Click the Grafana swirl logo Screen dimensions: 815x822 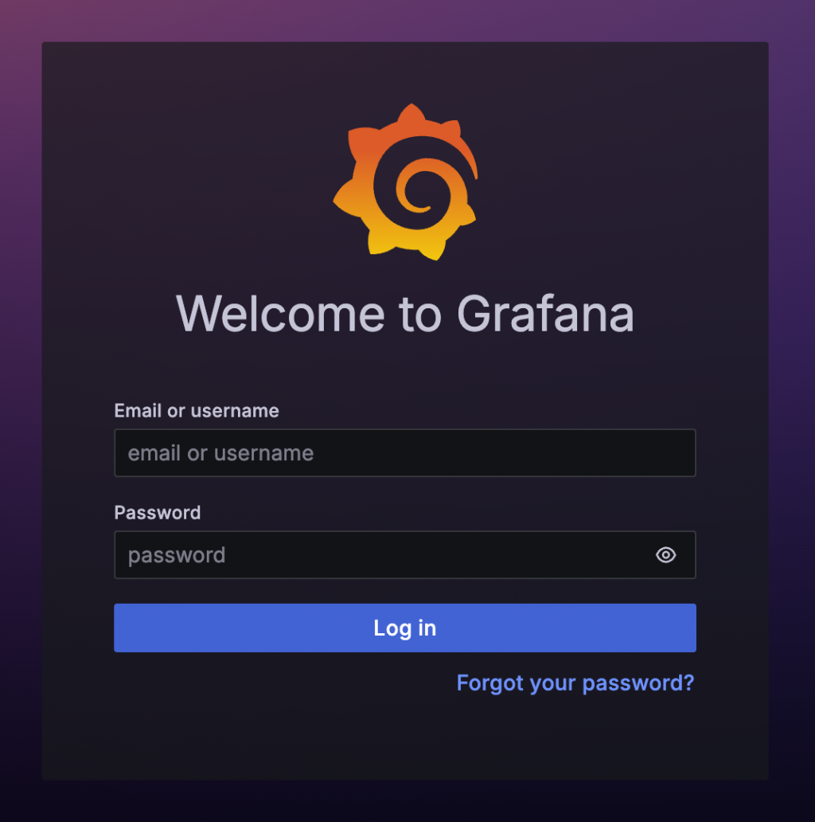(x=405, y=182)
